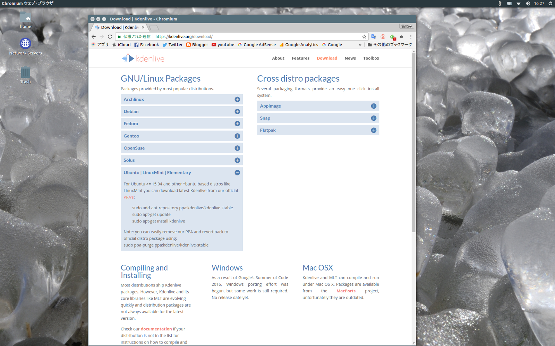
Task: Follow the MacPorts link
Action: pyautogui.click(x=346, y=291)
